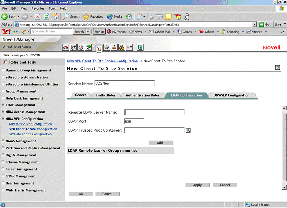Select the LDAP Configuration tab
Screen dimensions: 287x208
click(186, 95)
